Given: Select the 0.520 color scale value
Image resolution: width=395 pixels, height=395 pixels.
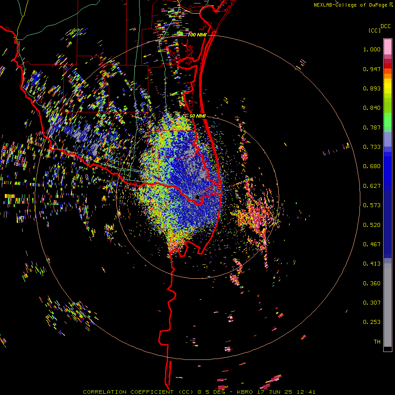Looking at the screenshot, I should tap(372, 225).
